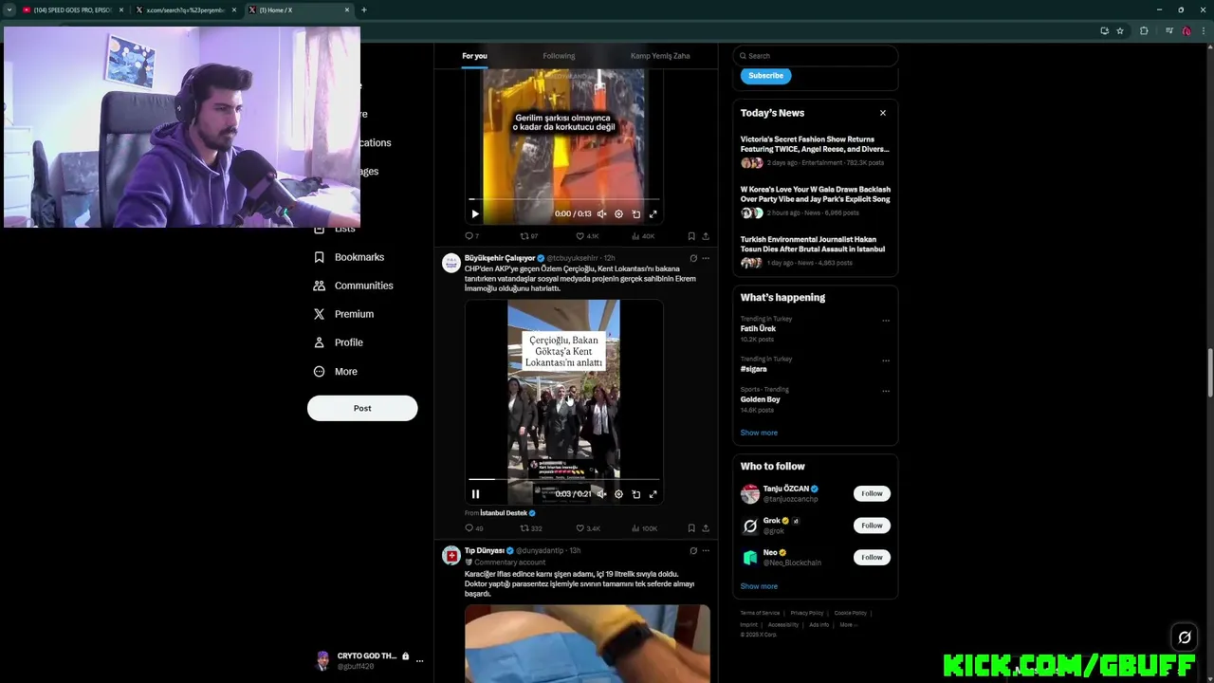The width and height of the screenshot is (1214, 683).
Task: Open a new browser tab
Action: pos(363,9)
